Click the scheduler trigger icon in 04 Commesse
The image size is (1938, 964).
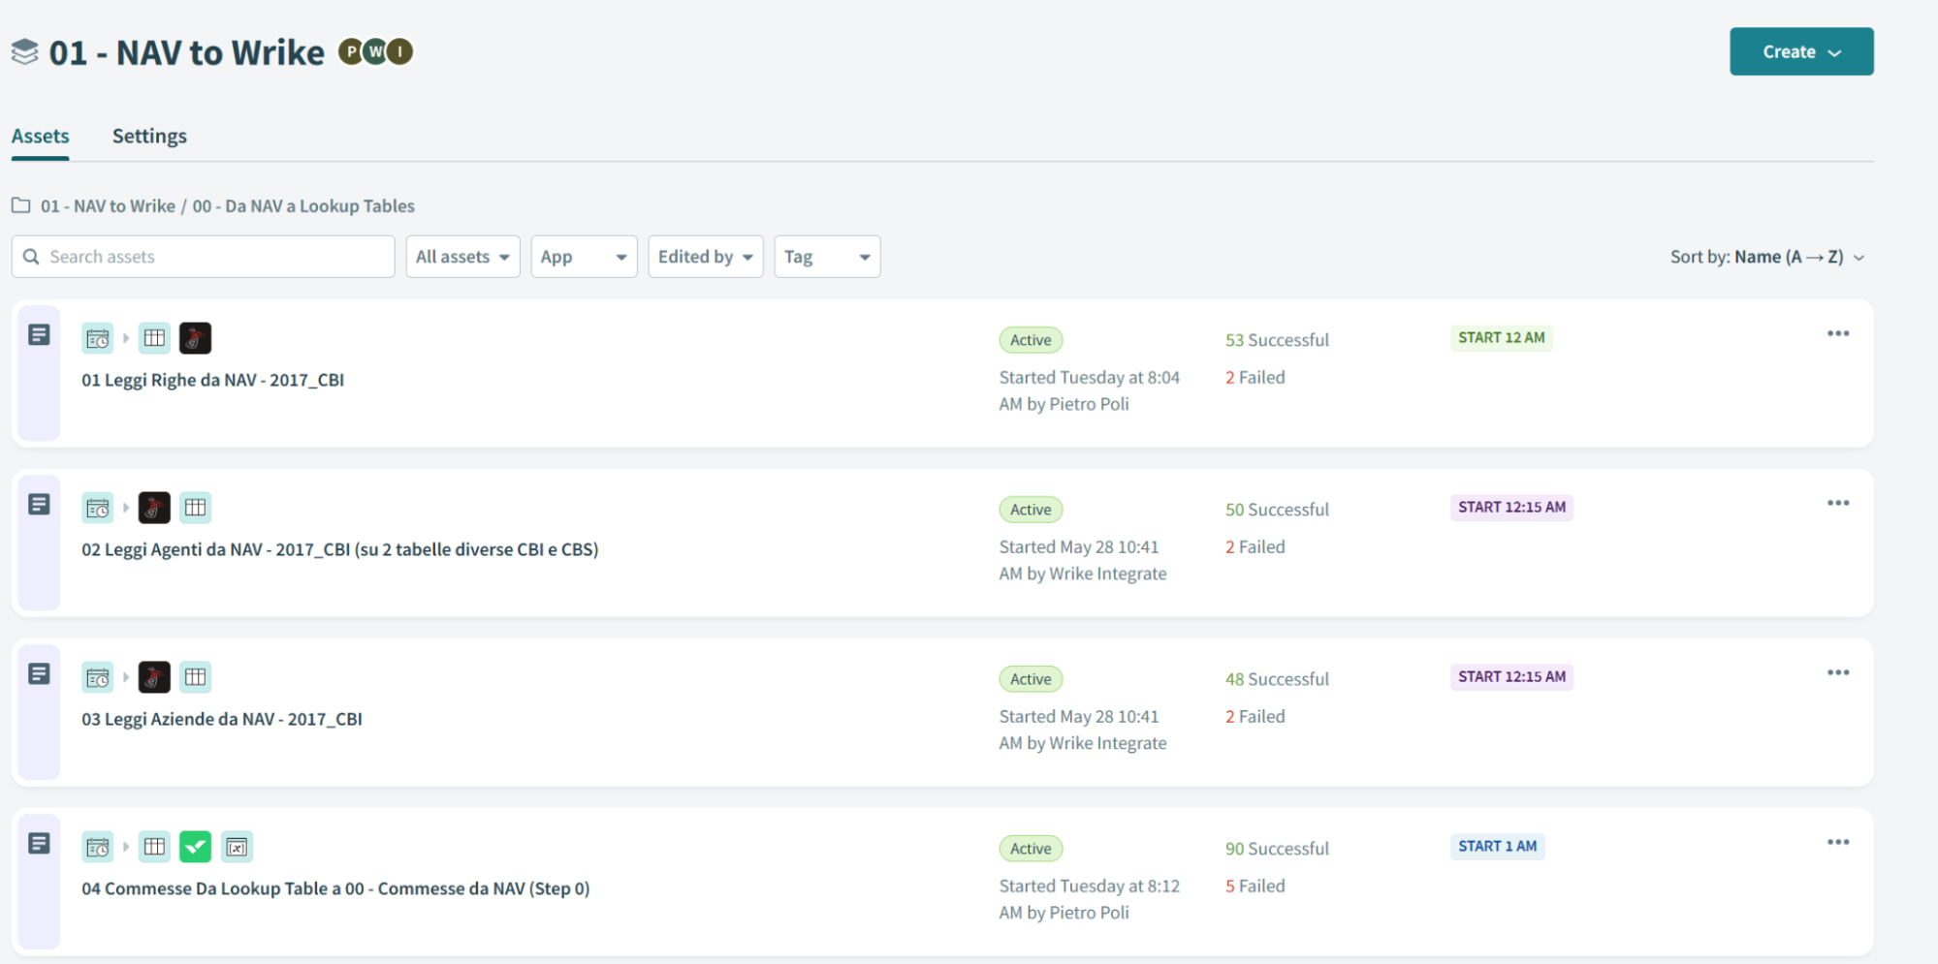click(x=98, y=847)
